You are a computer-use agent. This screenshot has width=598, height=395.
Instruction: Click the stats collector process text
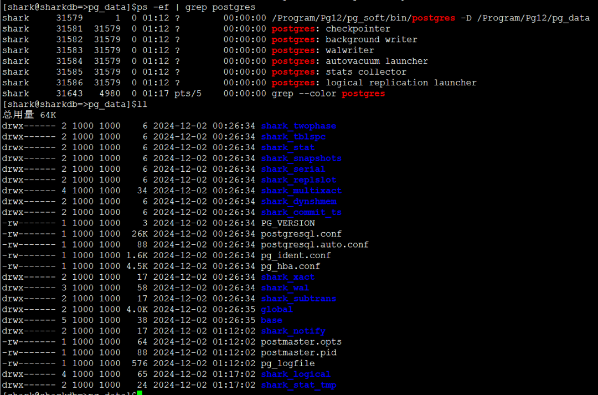tap(366, 72)
